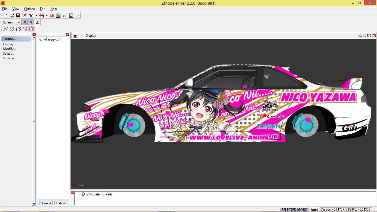
Task: Close the objects tree panel
Action: 67,35
